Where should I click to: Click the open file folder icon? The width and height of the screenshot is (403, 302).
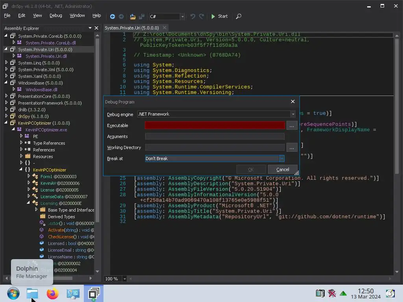(x=133, y=17)
